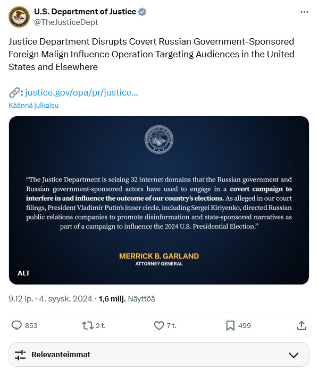Open the justice.gov/opa/pr link
Screen dimensions: 318x371
pyautogui.click(x=81, y=92)
